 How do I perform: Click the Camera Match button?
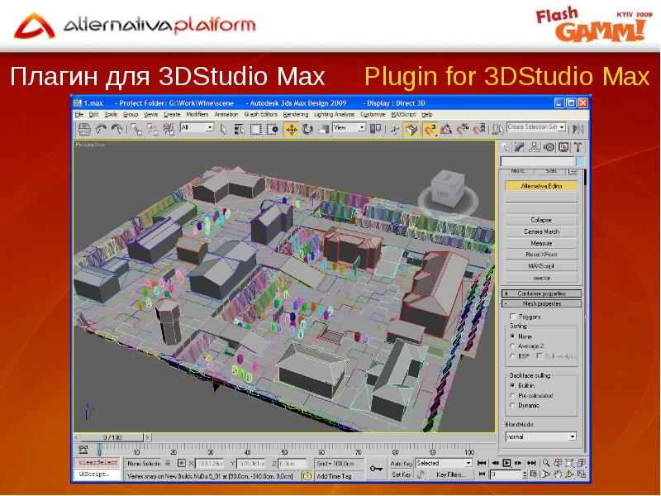541,231
